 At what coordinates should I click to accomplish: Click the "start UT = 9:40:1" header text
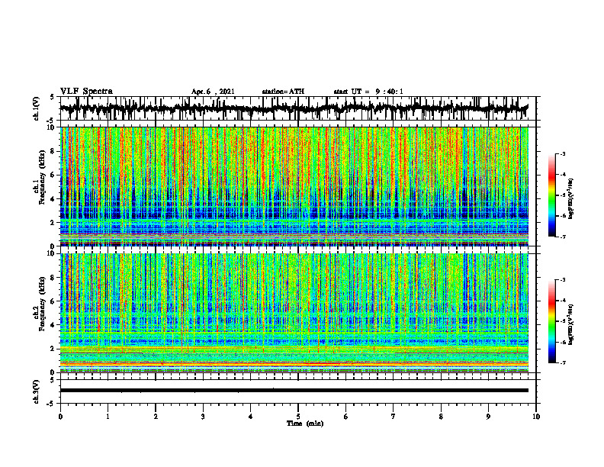click(368, 92)
